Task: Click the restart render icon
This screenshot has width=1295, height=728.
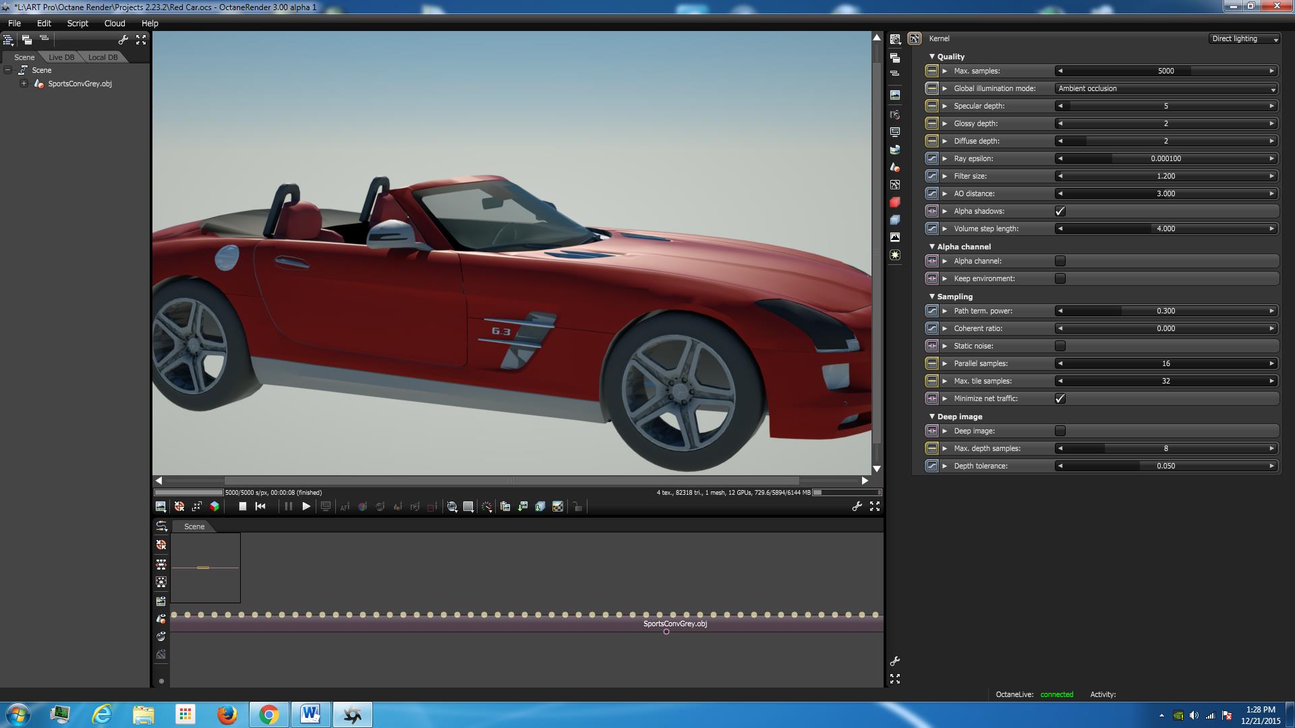Action: (260, 506)
